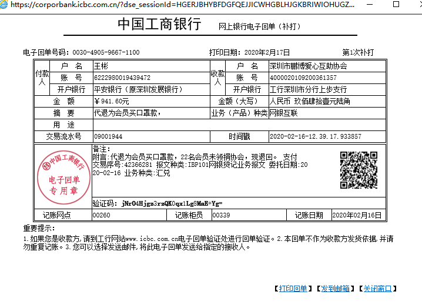Click business type value 网银互联
The height and width of the screenshot is (305, 422).
tap(284, 113)
